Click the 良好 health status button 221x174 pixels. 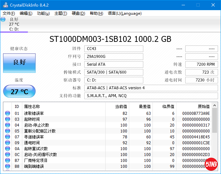tap(19, 63)
